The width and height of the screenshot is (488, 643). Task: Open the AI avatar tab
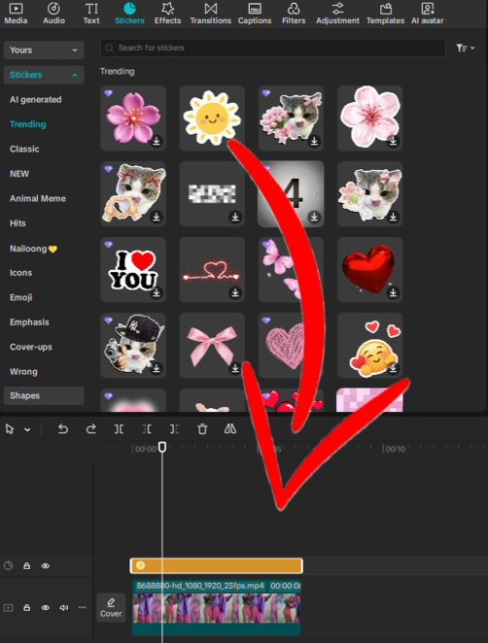pos(428,14)
